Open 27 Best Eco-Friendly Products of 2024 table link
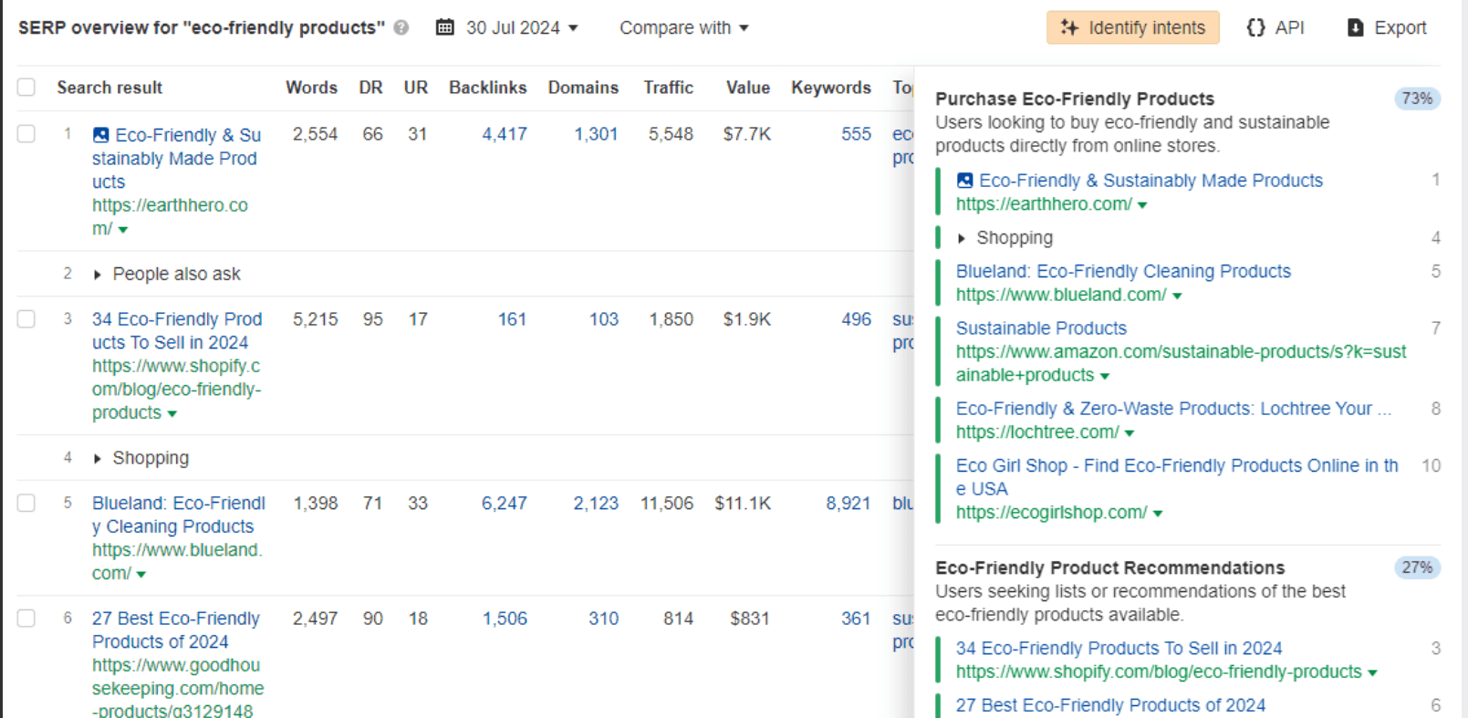1468x718 pixels. pyautogui.click(x=176, y=630)
